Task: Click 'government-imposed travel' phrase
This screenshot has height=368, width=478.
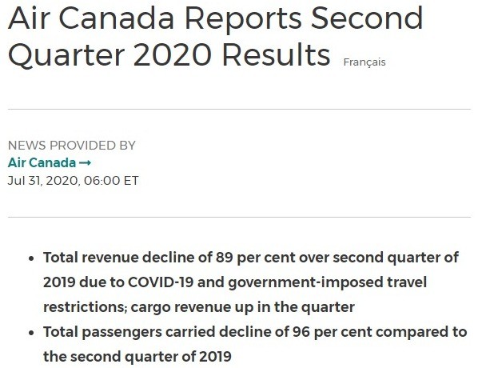Action: 328,282
